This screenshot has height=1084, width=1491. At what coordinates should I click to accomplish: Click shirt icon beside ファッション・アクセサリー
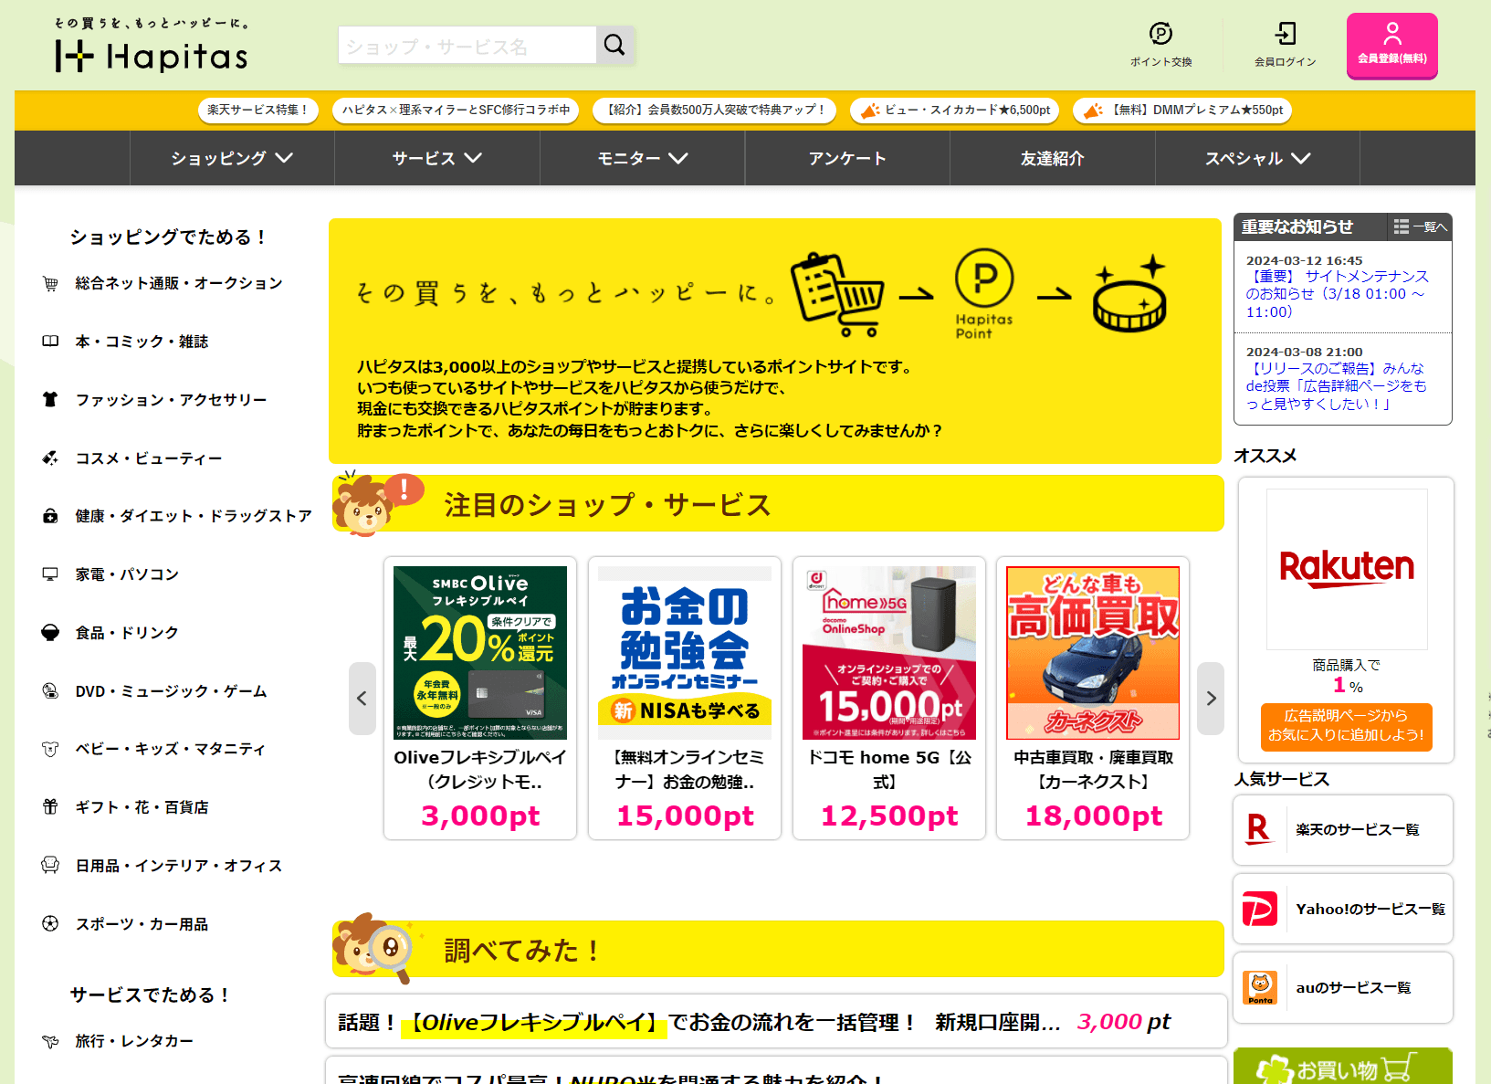coord(50,400)
